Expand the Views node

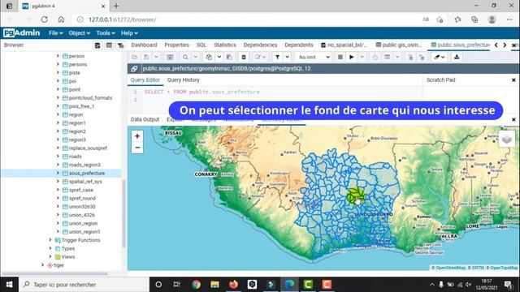[x=50, y=256]
